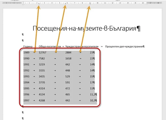
Task: Click the value 529
Action: tap(67, 76)
